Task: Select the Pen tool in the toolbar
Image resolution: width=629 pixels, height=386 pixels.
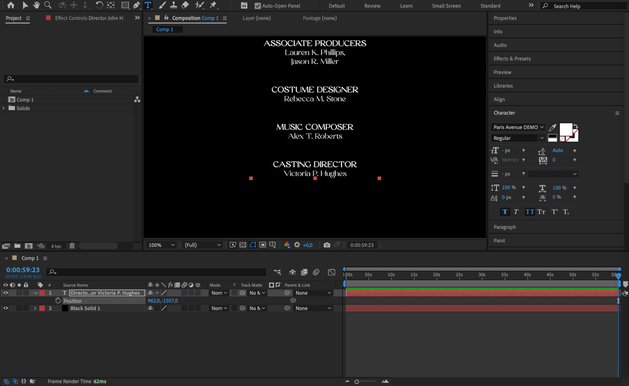Action: pos(136,5)
